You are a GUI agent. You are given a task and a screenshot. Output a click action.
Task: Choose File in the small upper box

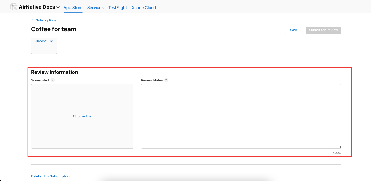(44, 41)
